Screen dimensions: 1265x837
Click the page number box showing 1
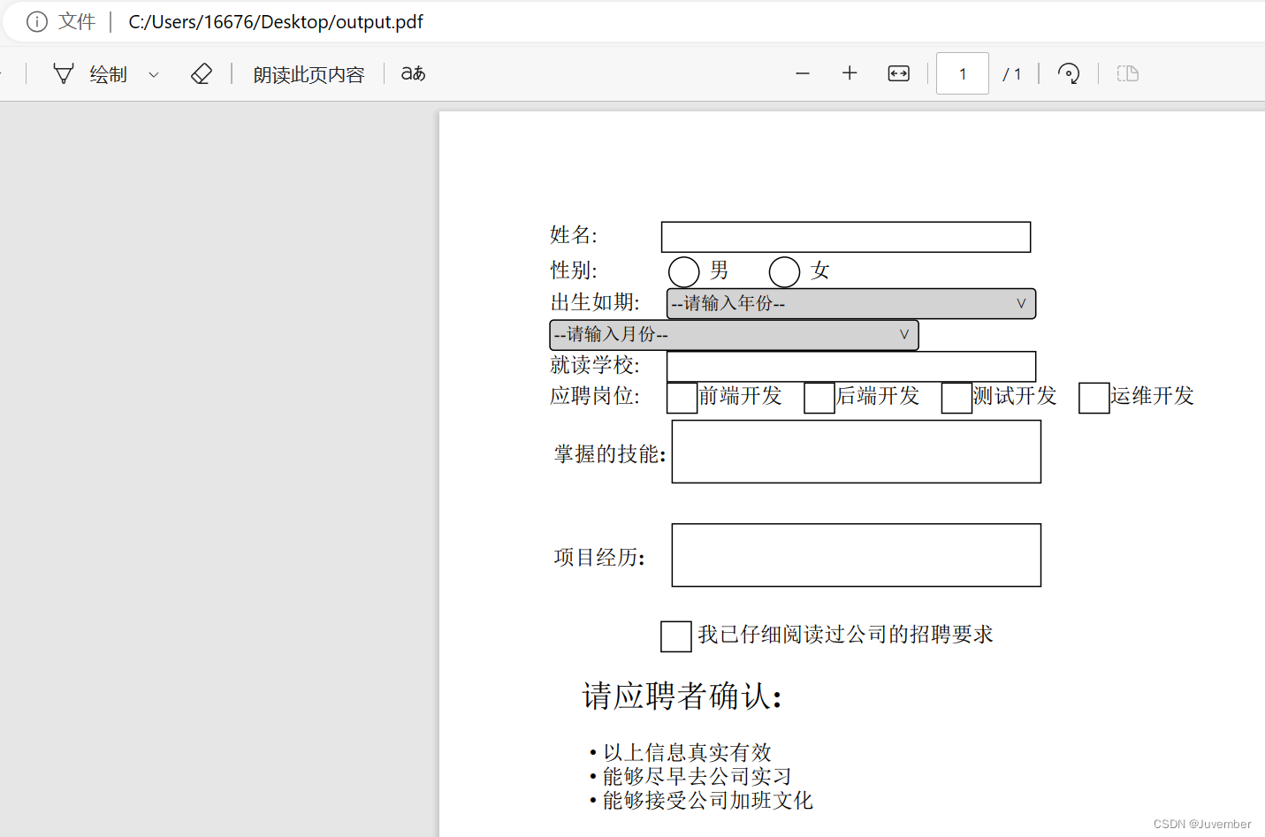click(x=962, y=73)
